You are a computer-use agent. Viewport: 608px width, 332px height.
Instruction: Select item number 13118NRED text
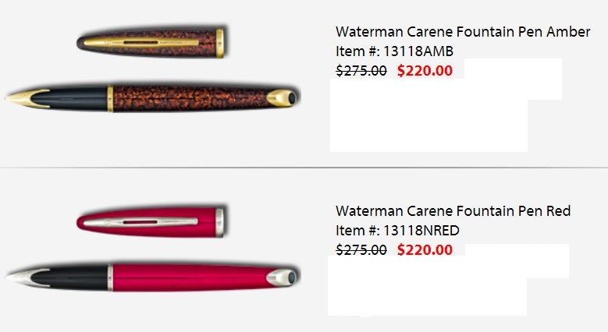click(x=397, y=231)
